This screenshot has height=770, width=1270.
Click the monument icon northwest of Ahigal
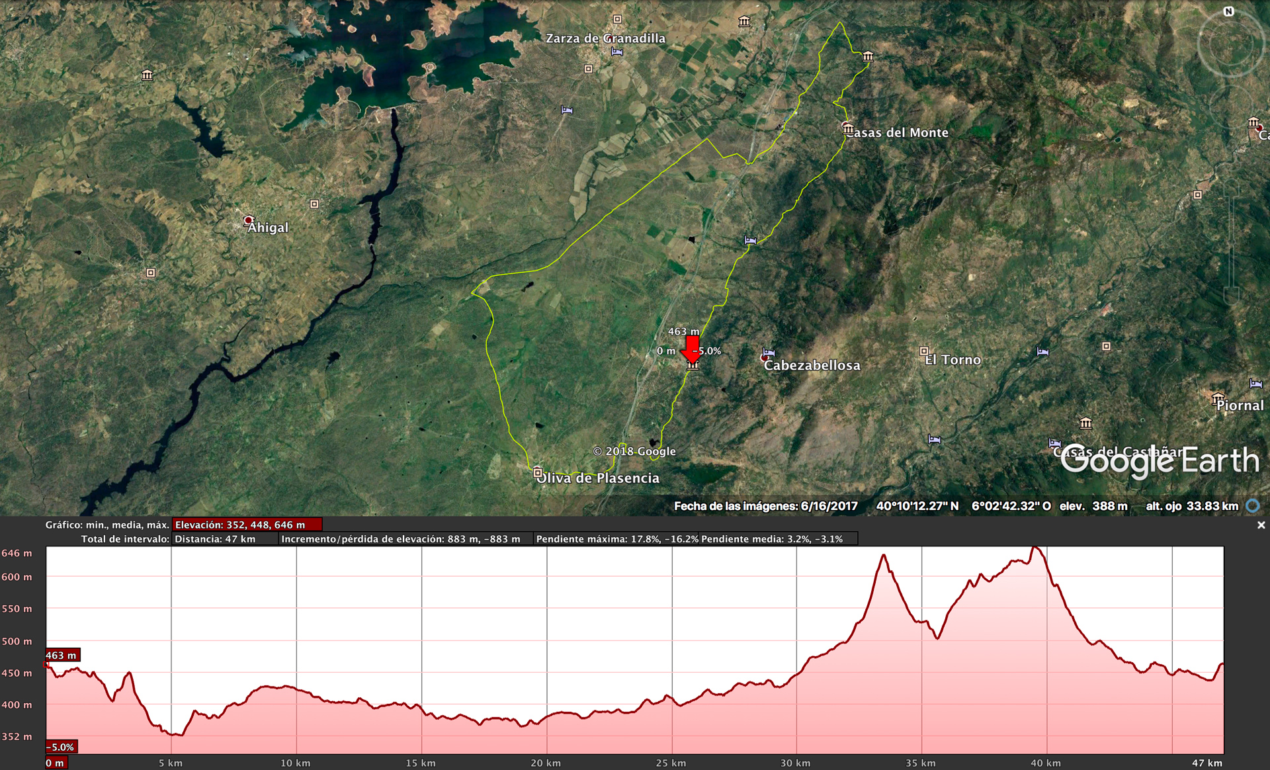pyautogui.click(x=147, y=75)
